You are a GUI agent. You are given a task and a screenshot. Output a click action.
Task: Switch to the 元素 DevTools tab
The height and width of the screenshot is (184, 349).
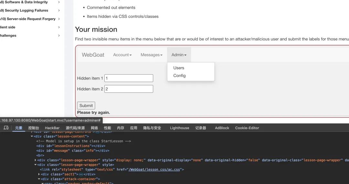point(19,128)
